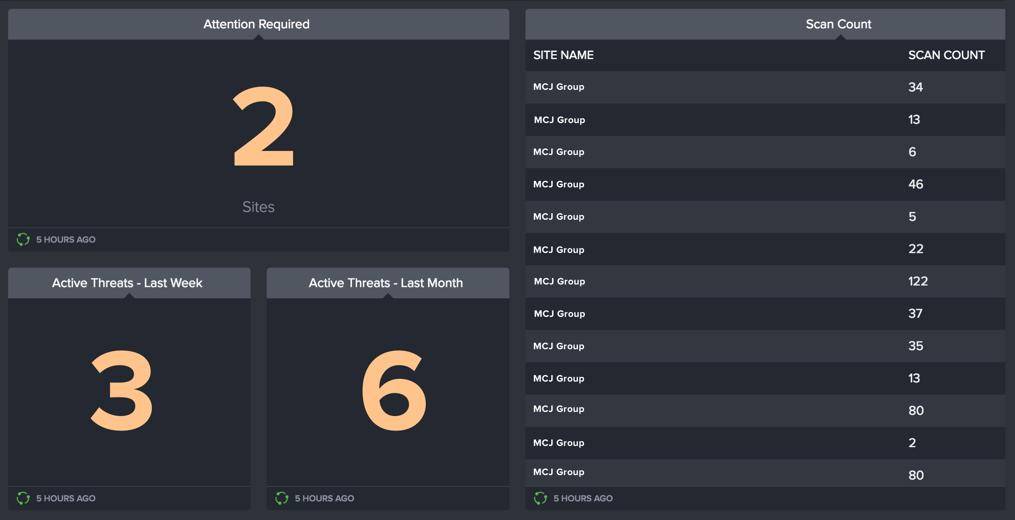Select the MCJ Group row with count 46
Viewport: 1015px width, 520px height.
tap(765, 184)
